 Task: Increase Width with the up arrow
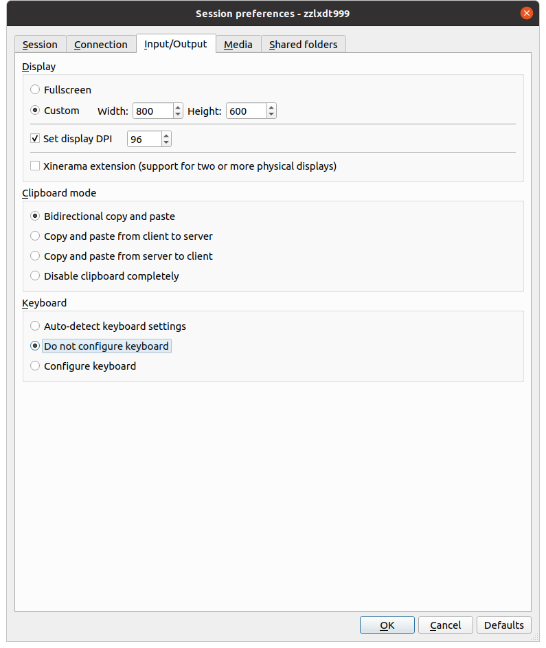point(179,107)
